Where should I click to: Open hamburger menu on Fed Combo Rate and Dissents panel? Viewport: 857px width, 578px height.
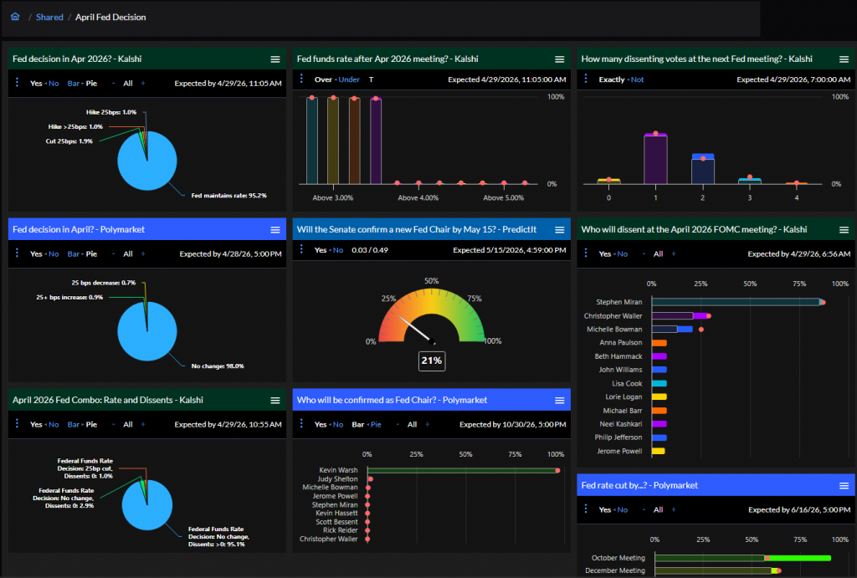coord(275,401)
